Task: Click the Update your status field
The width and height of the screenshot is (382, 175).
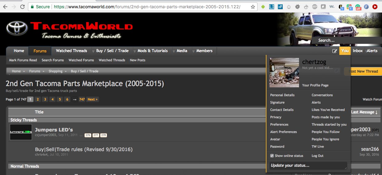Action: pos(308,166)
